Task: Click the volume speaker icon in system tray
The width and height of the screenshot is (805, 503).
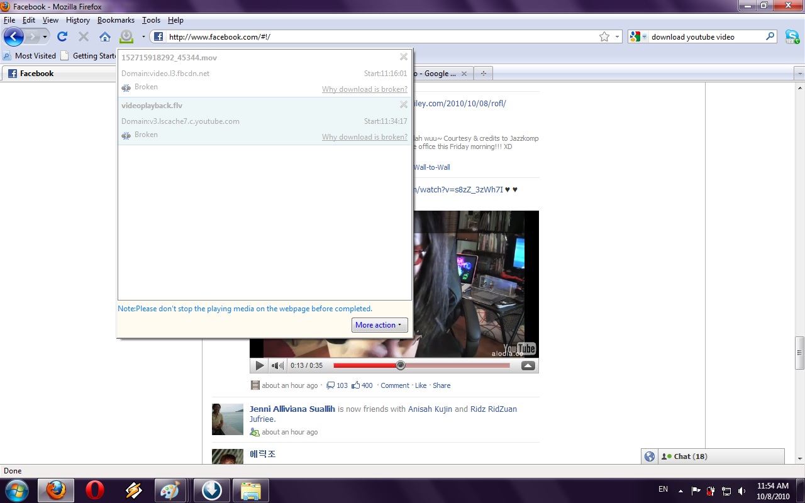Action: [742, 490]
